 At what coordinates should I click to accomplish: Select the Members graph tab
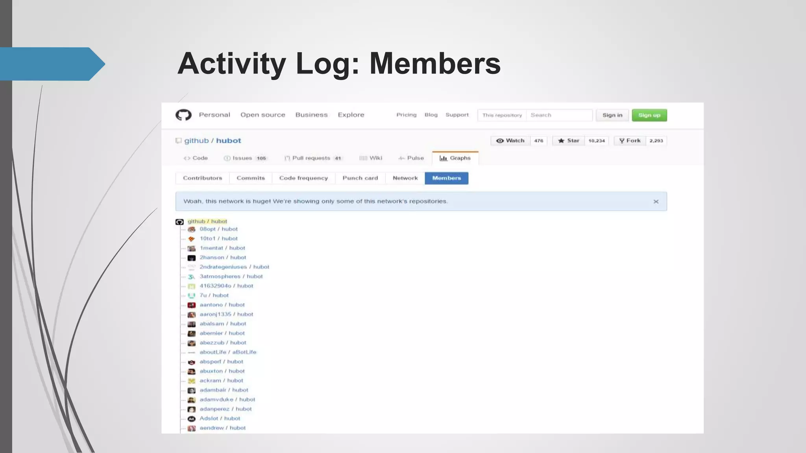click(447, 178)
